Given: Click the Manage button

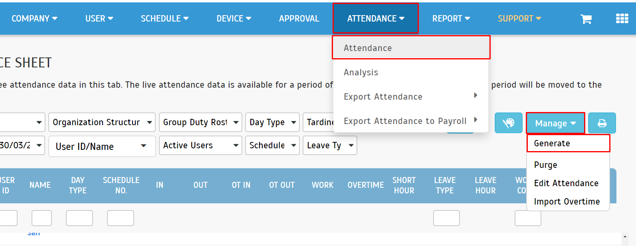Looking at the screenshot, I should coord(555,123).
